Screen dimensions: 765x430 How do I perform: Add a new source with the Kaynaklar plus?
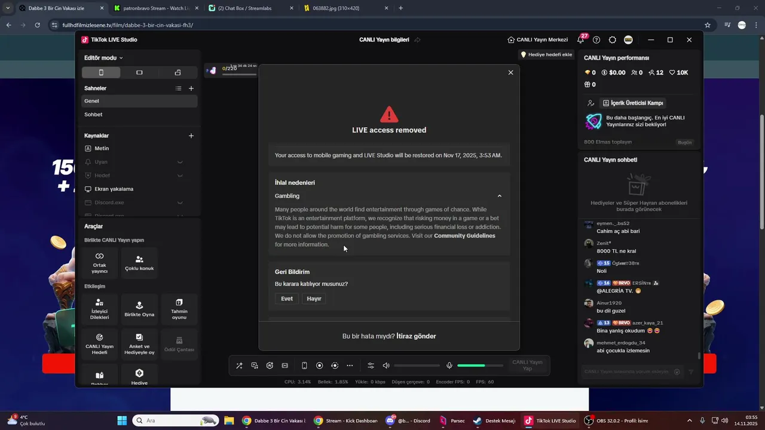click(191, 136)
